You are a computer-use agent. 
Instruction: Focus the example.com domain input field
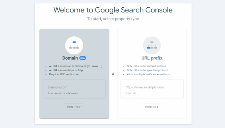(74, 87)
